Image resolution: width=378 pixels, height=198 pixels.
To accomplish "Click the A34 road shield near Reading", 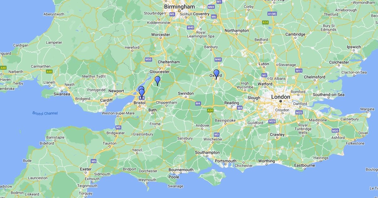I will (210, 110).
